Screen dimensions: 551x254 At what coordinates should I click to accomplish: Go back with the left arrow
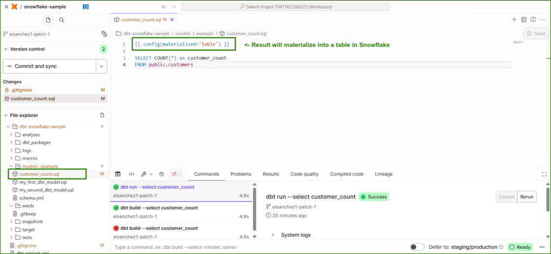(x=164, y=6)
